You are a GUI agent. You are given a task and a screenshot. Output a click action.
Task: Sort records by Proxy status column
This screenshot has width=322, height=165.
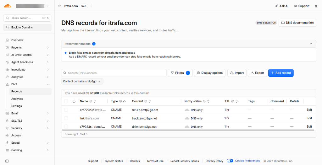click(x=208, y=101)
